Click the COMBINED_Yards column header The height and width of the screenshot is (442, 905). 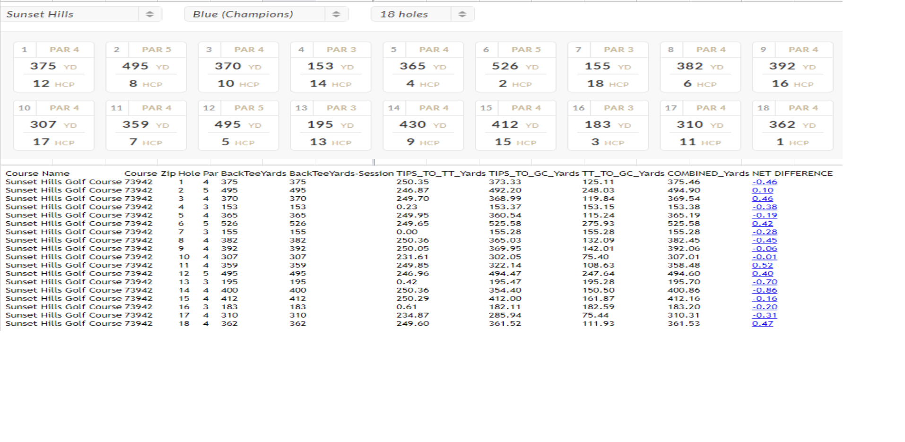(x=708, y=173)
